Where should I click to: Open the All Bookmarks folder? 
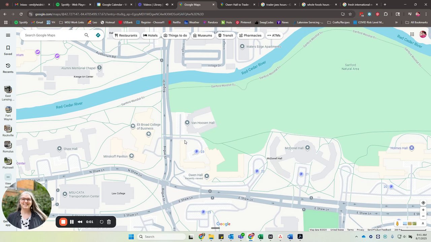point(417,23)
